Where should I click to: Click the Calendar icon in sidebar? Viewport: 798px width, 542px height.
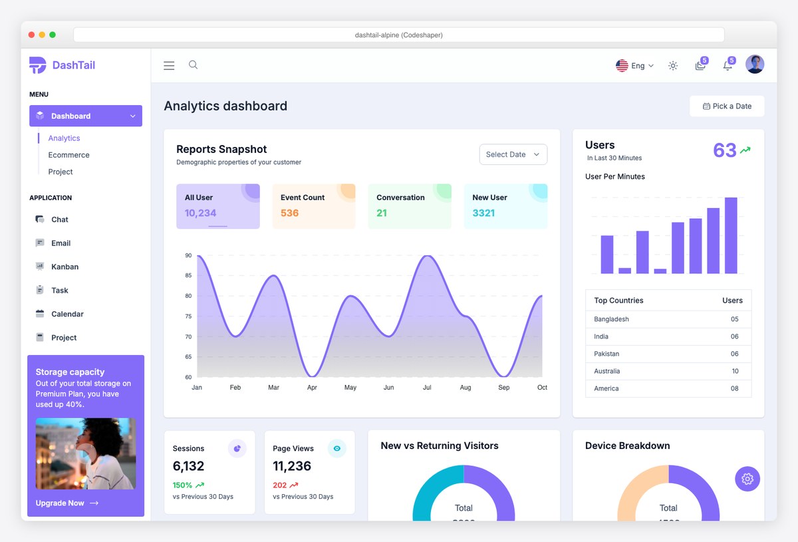[x=40, y=314]
